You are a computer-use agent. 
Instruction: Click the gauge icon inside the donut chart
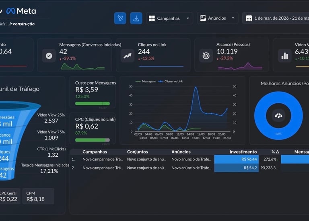(x=278, y=115)
